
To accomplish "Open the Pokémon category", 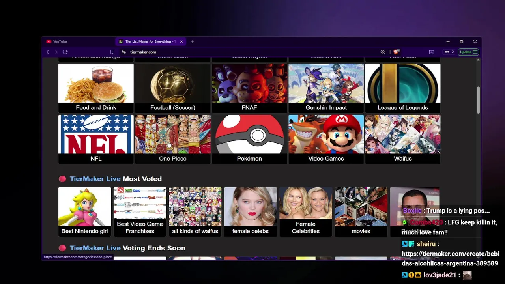I will click(249, 139).
